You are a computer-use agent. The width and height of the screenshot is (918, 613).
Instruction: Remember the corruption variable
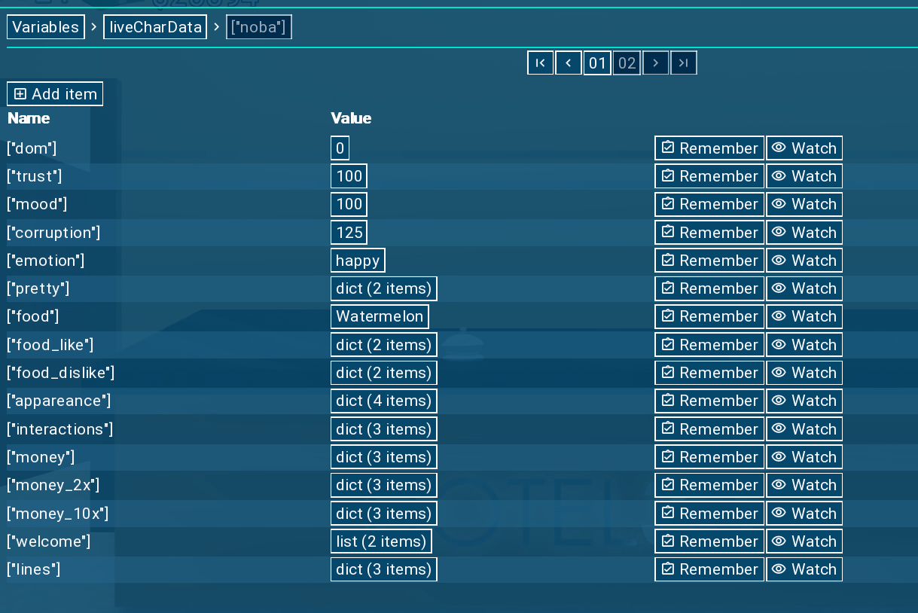[x=709, y=233]
